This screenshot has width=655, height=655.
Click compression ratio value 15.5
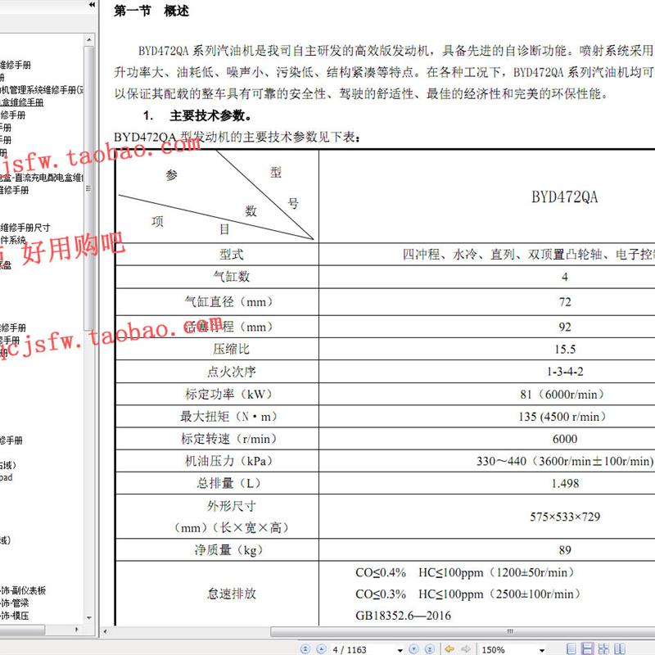tap(565, 350)
